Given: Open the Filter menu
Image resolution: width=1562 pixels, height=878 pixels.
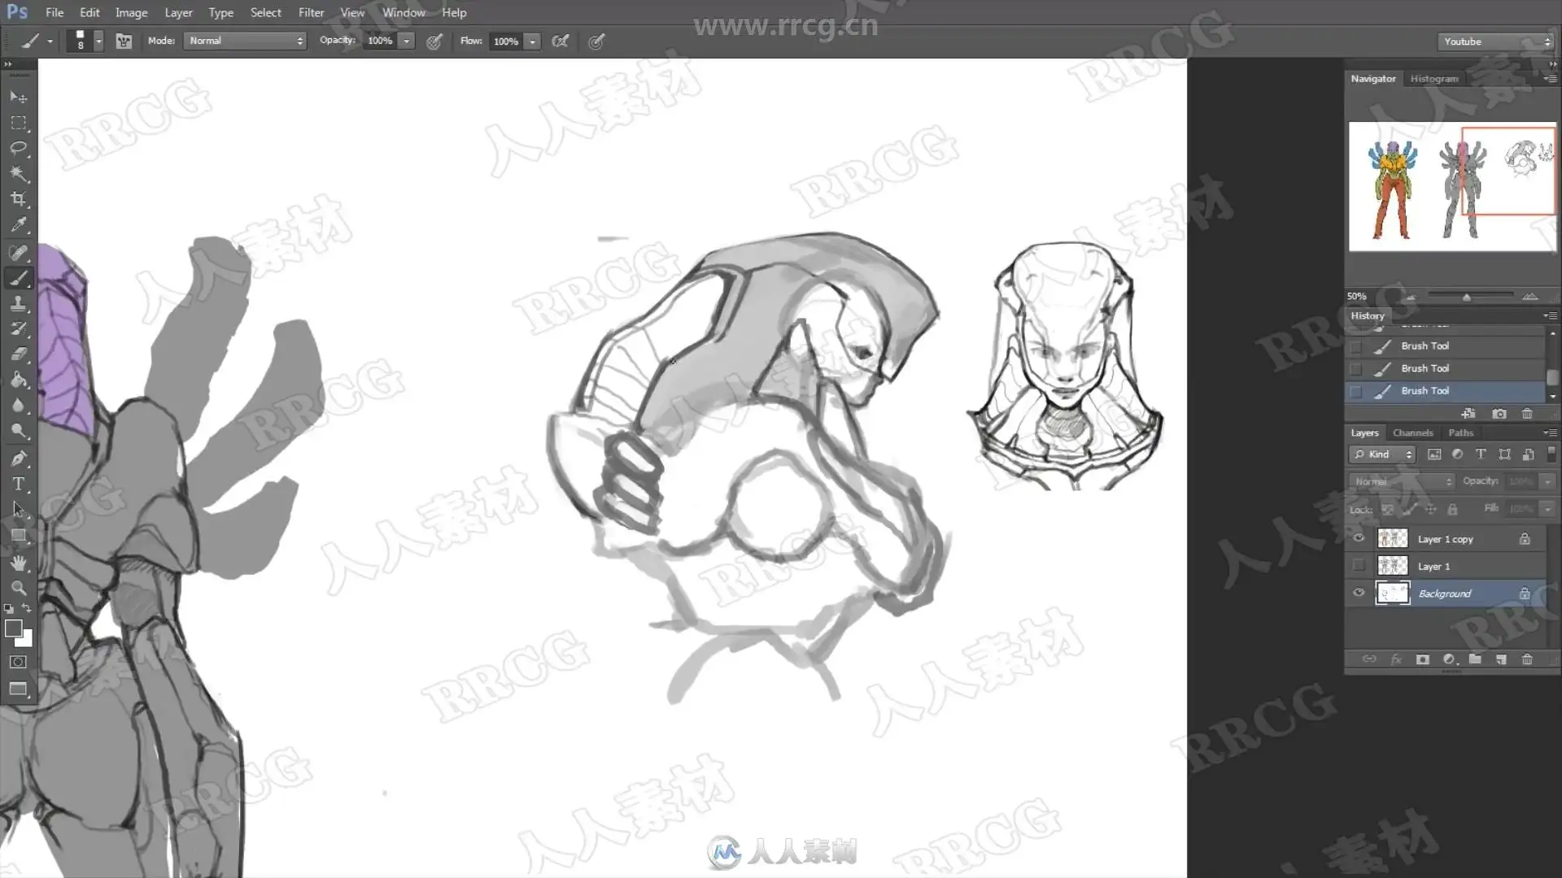Looking at the screenshot, I should tap(311, 12).
